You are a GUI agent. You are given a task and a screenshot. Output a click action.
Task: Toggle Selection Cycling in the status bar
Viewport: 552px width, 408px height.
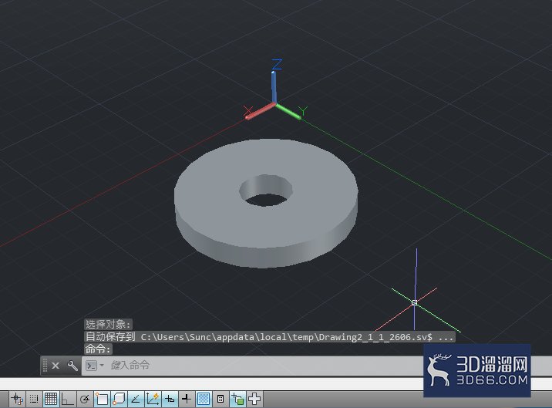pos(237,399)
